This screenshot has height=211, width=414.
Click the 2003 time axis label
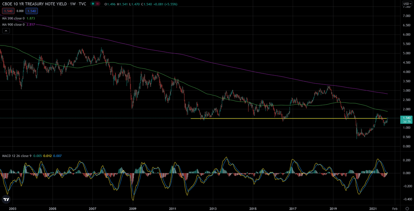pos(12,209)
